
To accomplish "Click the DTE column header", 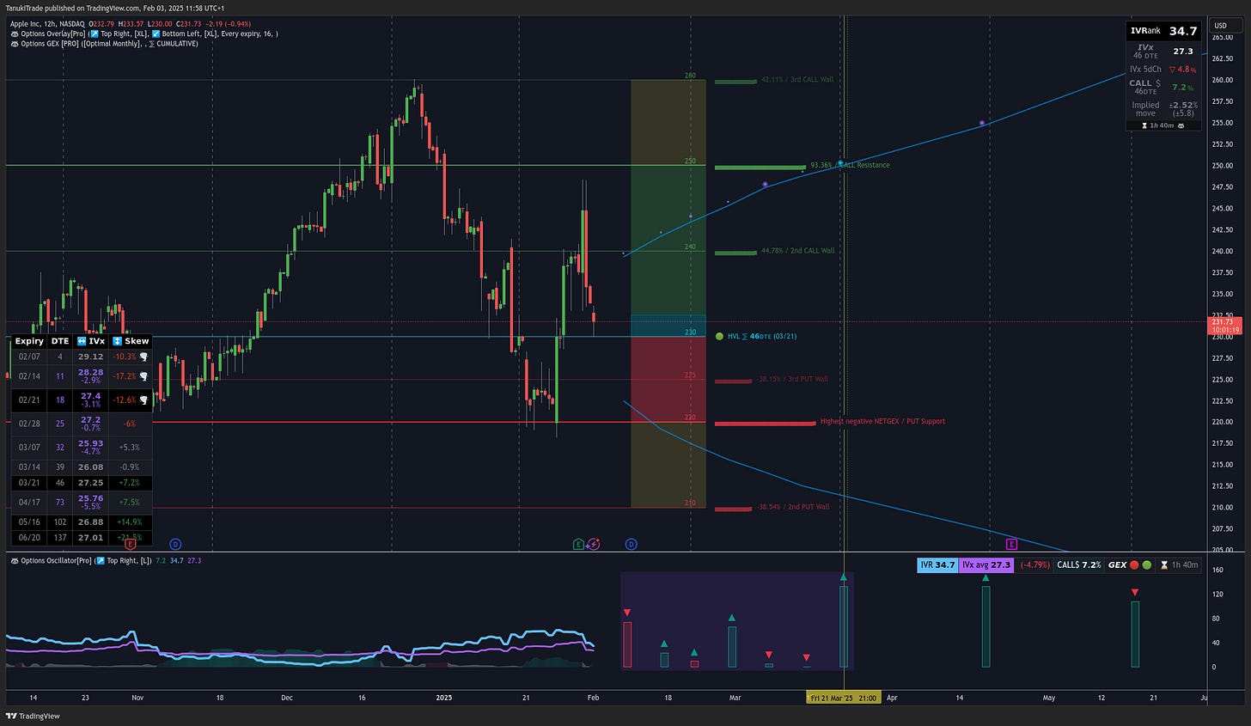I will point(59,341).
